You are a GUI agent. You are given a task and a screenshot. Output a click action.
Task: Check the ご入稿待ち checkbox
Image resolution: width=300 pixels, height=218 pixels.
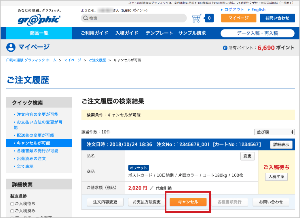[12, 204]
